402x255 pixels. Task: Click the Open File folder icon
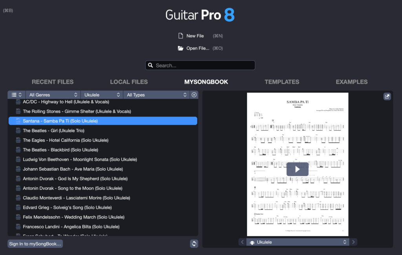[180, 48]
